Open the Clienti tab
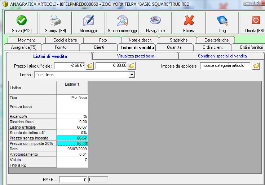This screenshot has width=265, height=185. click(99, 47)
